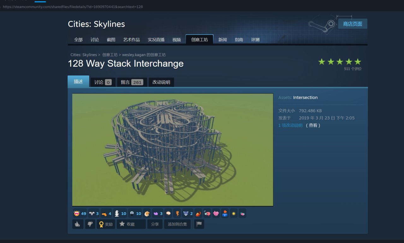Open the item's 讨论 0 tab
Image resolution: width=404 pixels, height=243 pixels.
coord(103,82)
